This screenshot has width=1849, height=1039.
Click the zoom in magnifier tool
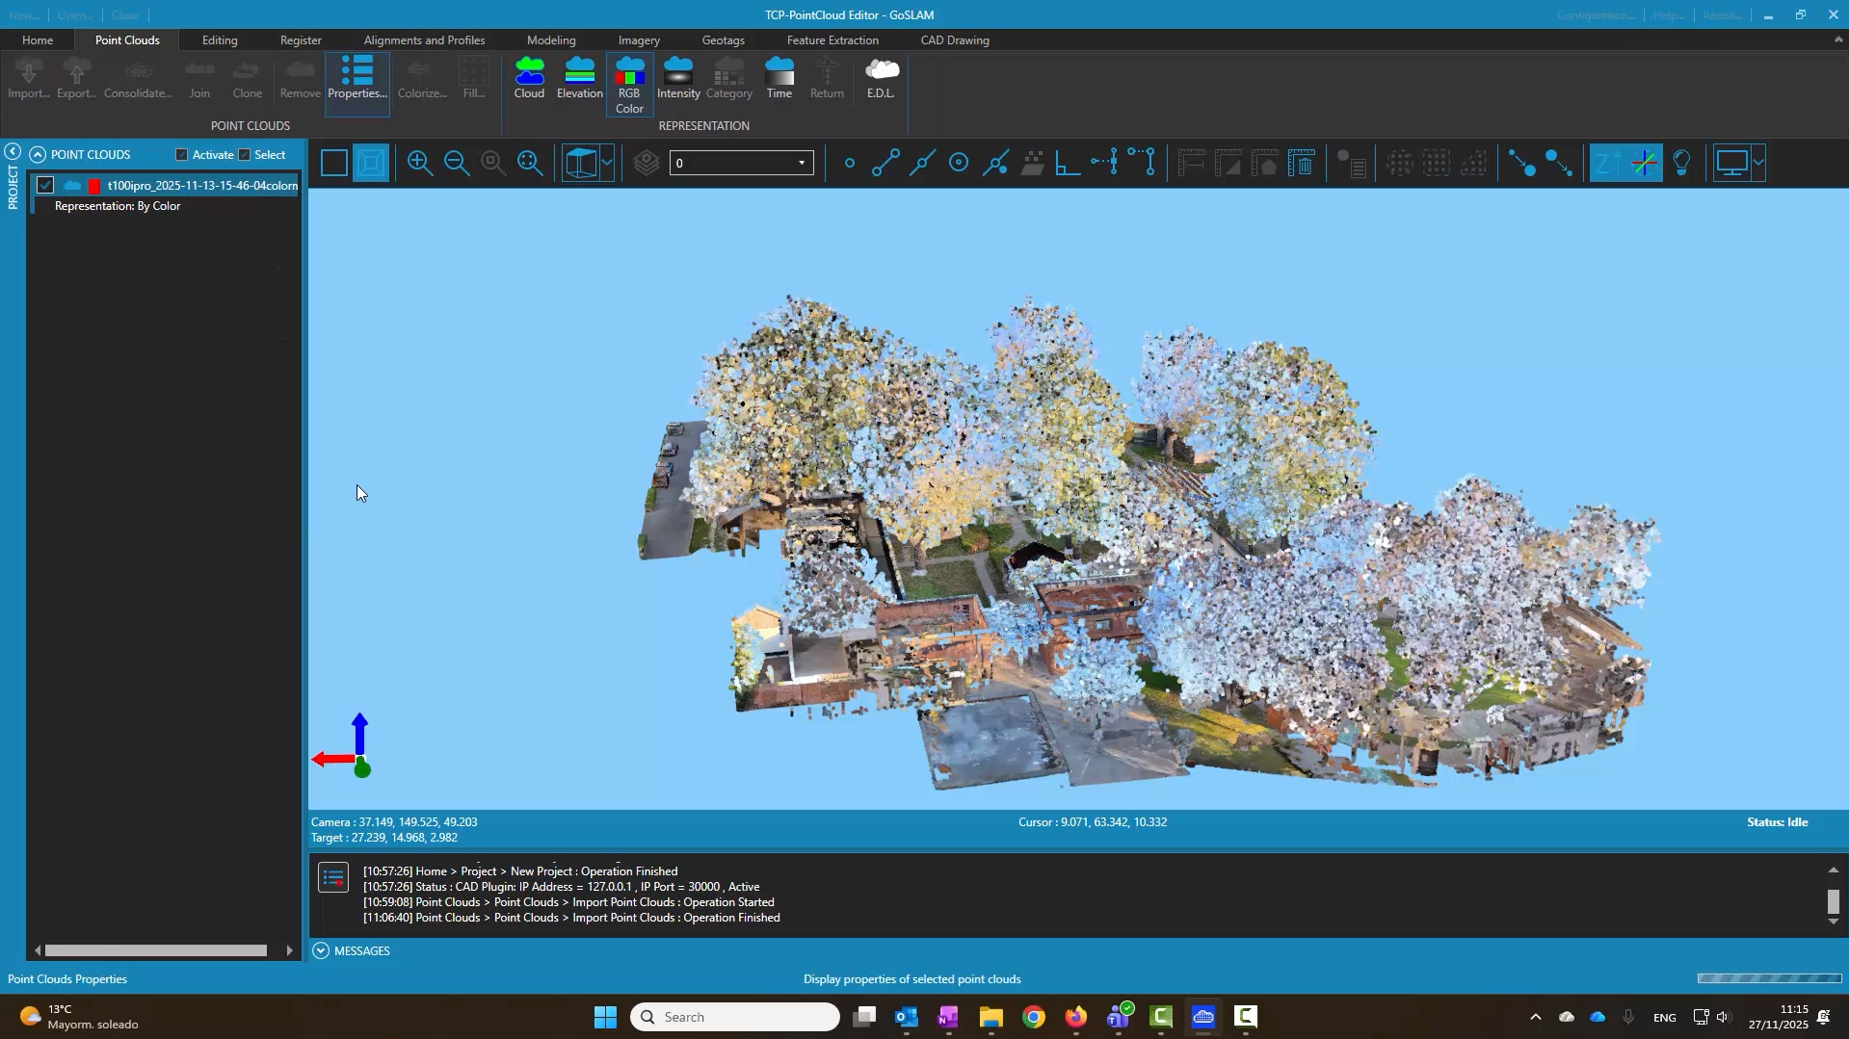(419, 163)
